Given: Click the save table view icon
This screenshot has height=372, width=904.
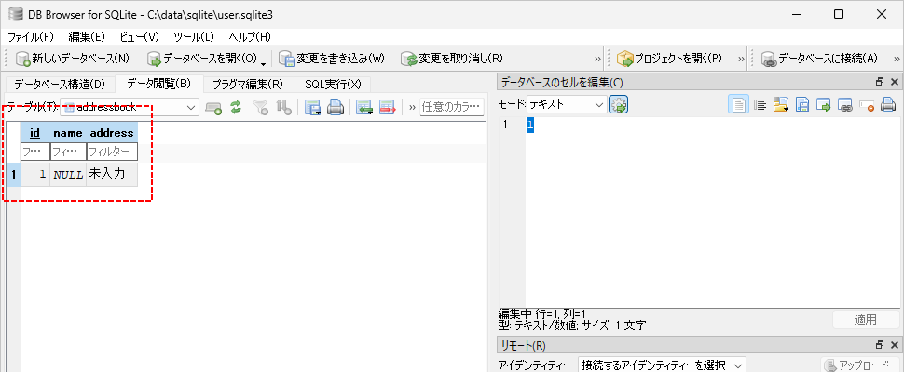Looking at the screenshot, I should click(313, 107).
